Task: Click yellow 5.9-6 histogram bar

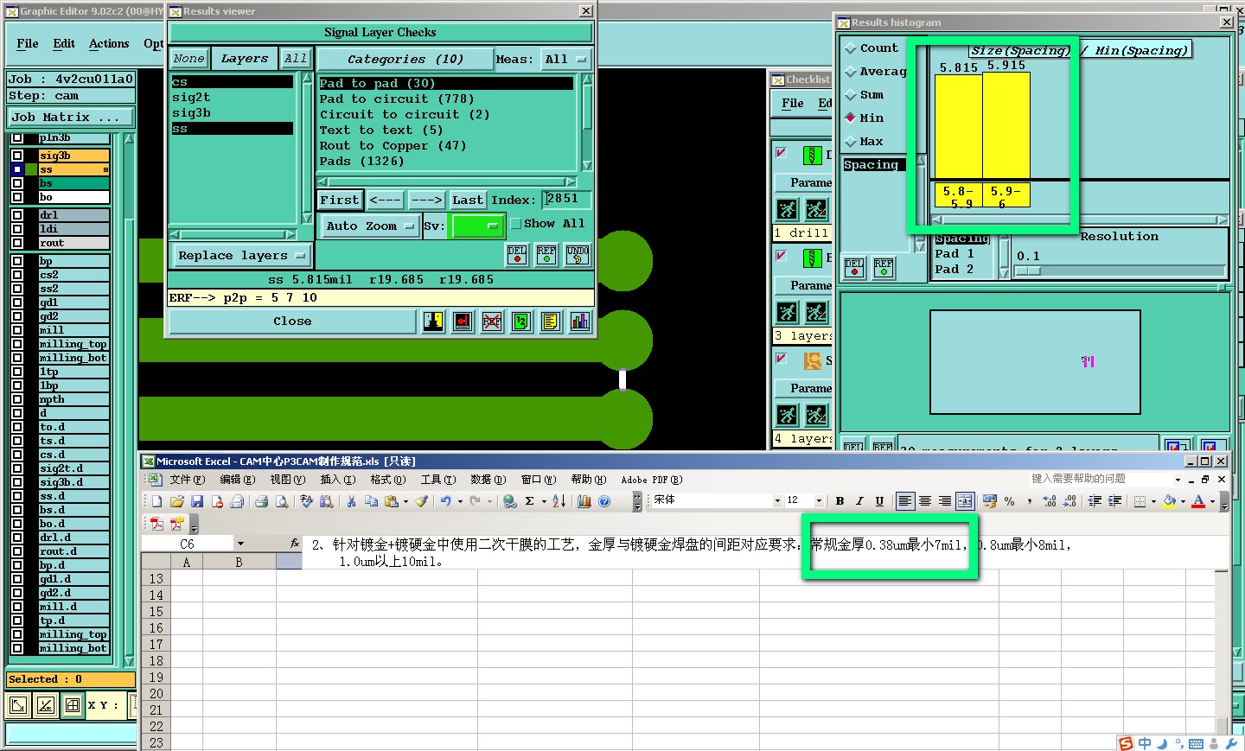Action: point(1006,124)
